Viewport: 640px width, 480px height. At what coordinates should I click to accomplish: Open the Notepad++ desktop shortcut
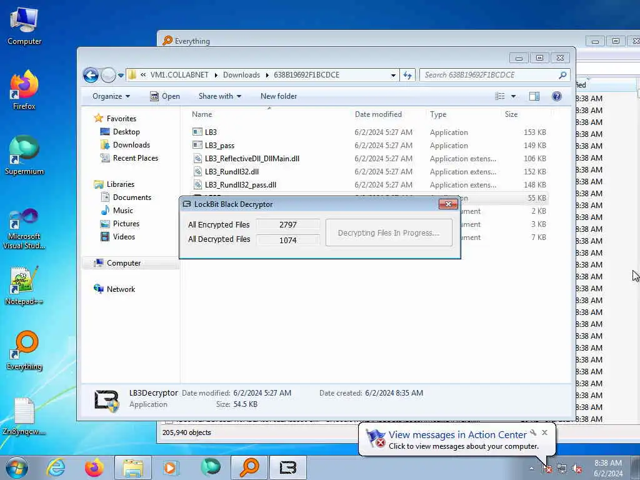coord(24,286)
